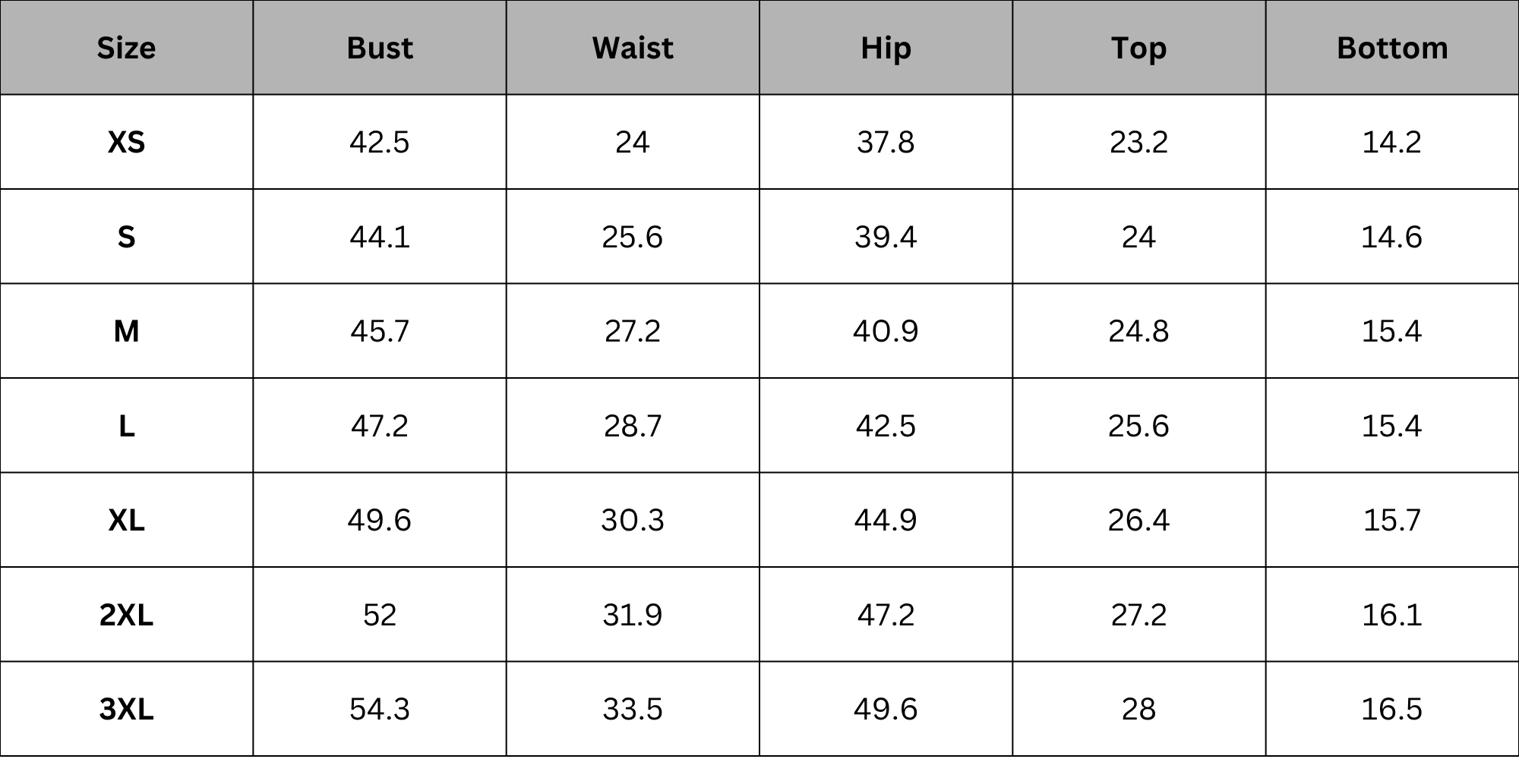Click the M hip value 40.9
Image resolution: width=1519 pixels, height=759 pixels.
coord(886,331)
